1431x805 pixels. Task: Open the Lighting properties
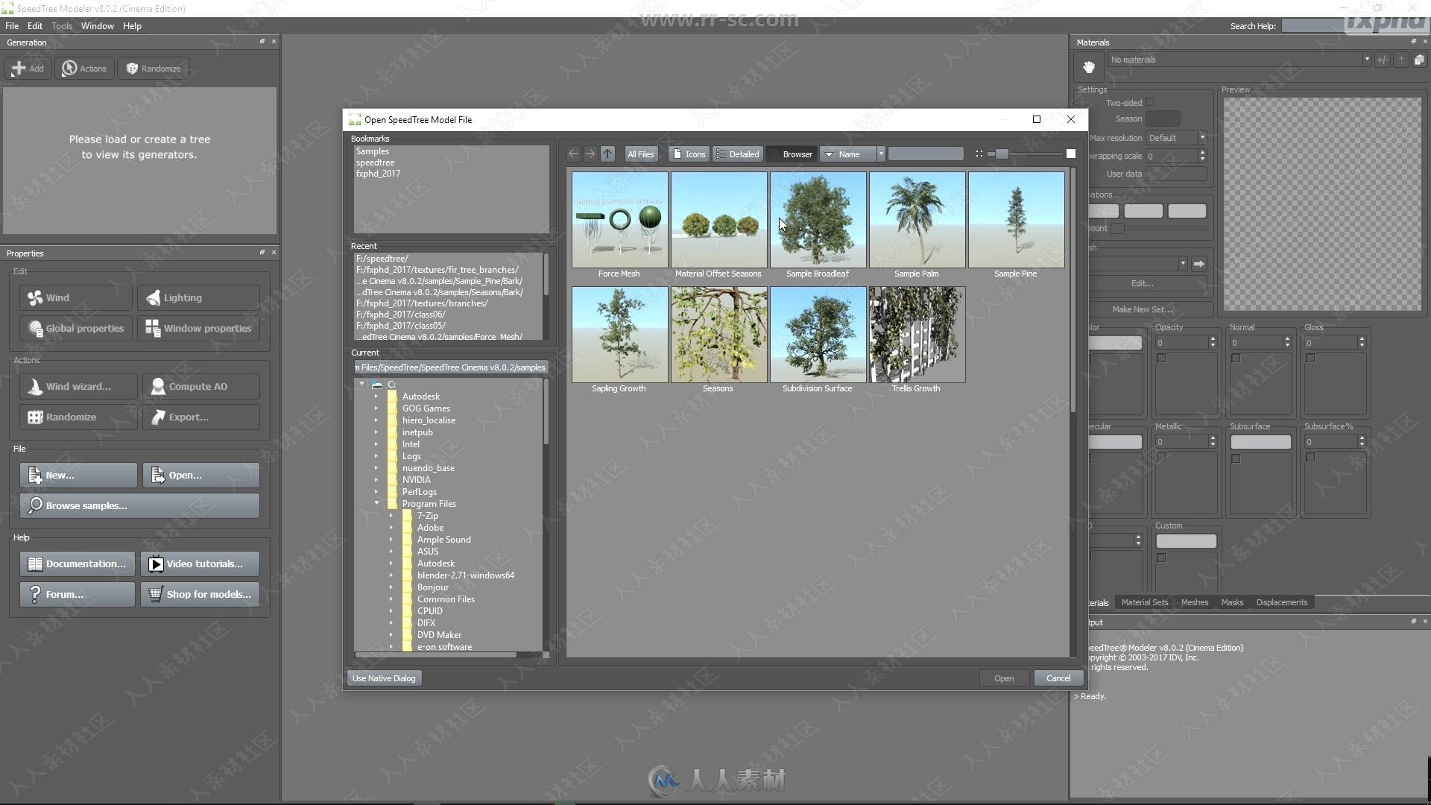[x=198, y=298]
